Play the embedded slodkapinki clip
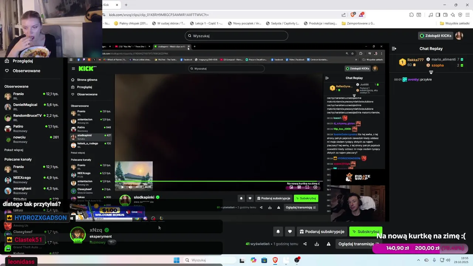Image resolution: width=473 pixels, height=266 pixels. point(122,187)
